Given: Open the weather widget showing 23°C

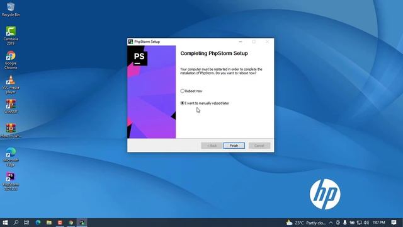Looking at the screenshot, I should click(306, 223).
